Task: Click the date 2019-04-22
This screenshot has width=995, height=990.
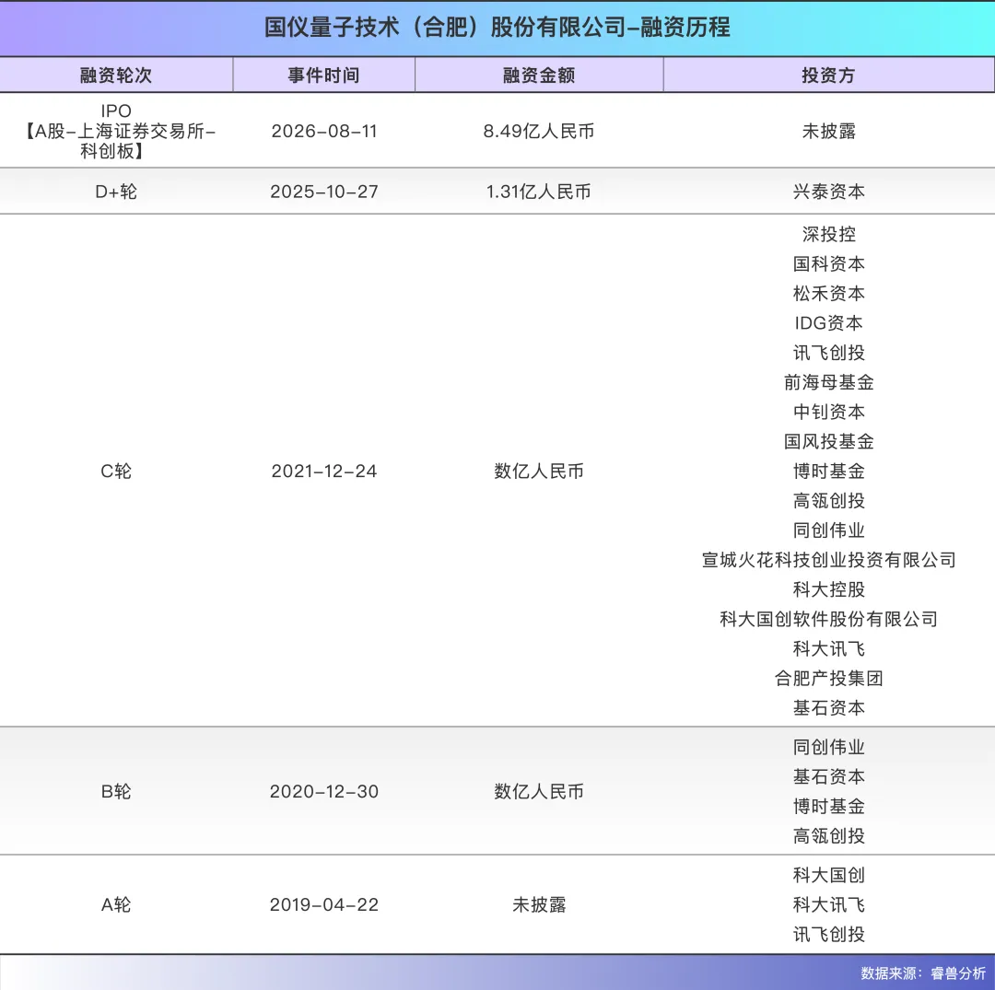Action: [x=323, y=904]
